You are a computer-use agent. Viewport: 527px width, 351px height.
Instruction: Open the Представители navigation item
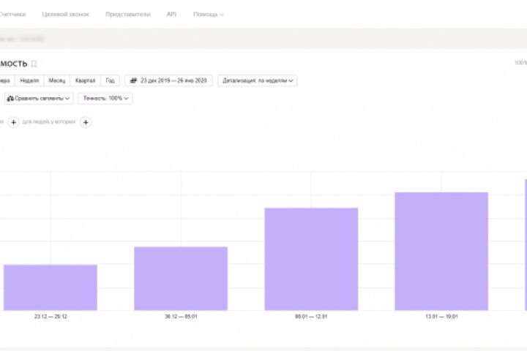coord(127,14)
